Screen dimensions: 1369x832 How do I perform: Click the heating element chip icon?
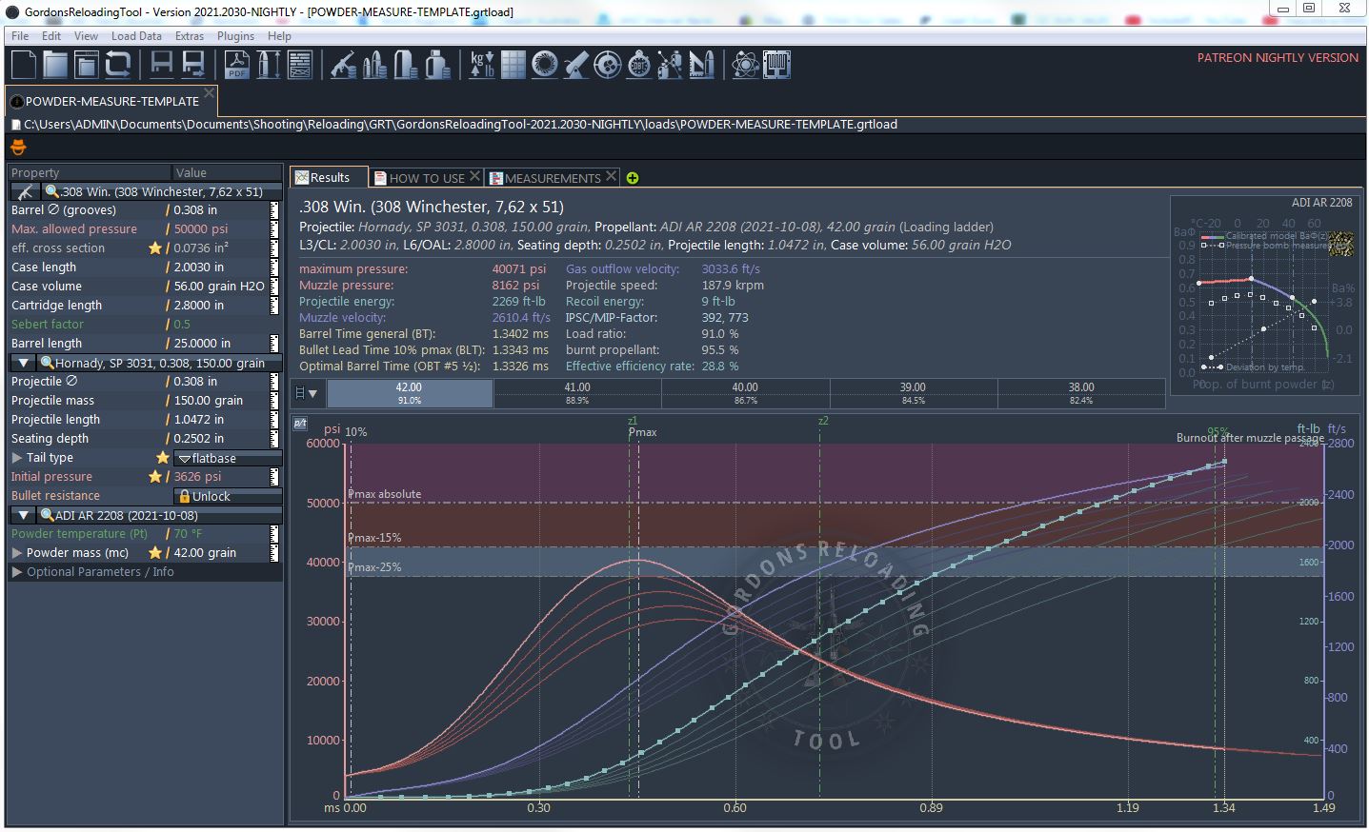click(x=776, y=65)
